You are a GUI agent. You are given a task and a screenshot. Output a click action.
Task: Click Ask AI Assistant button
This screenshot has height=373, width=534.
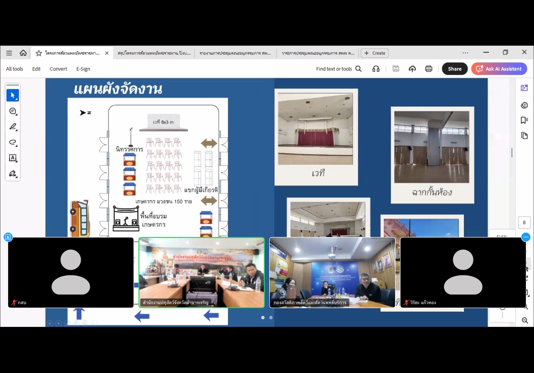pos(499,69)
